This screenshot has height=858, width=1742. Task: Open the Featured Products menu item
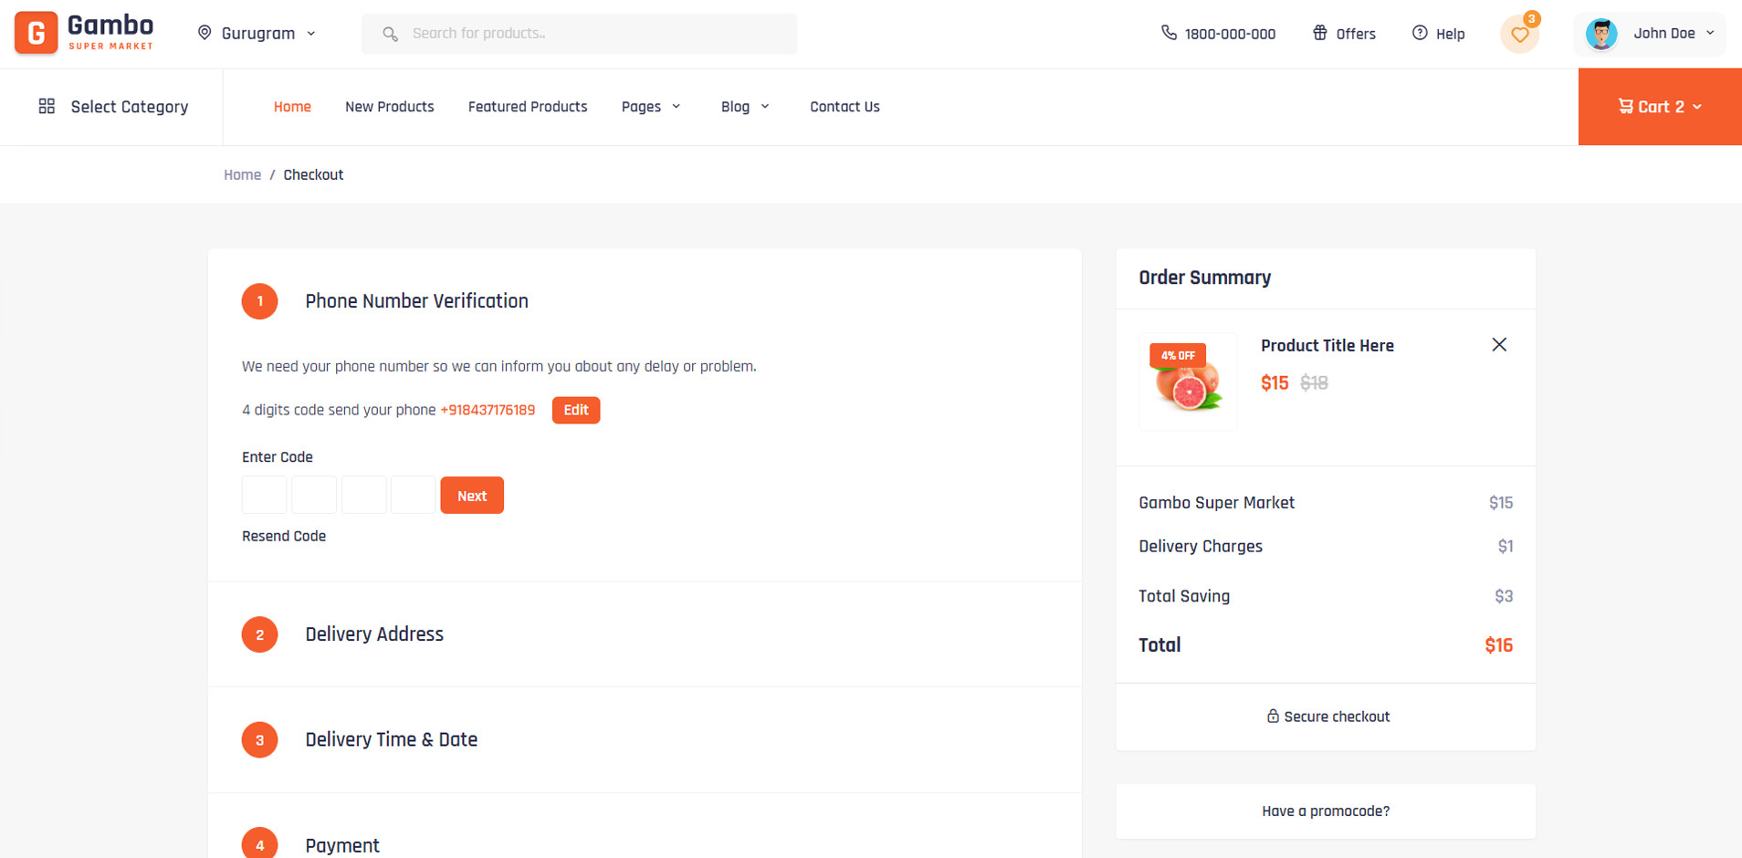(x=527, y=107)
